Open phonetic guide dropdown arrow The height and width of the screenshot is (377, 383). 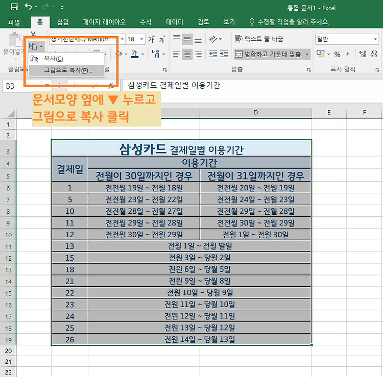163,54
